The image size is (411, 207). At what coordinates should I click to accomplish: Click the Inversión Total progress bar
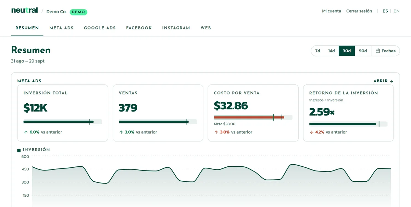pos(63,122)
